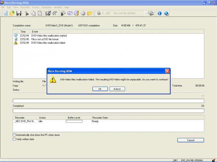This screenshot has width=217, height=162.
Task: Click the Paste clipboard toolbar icon
Action: (40, 13)
